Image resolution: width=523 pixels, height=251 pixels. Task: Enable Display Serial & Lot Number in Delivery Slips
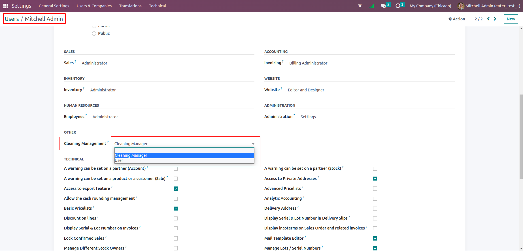tap(375, 218)
